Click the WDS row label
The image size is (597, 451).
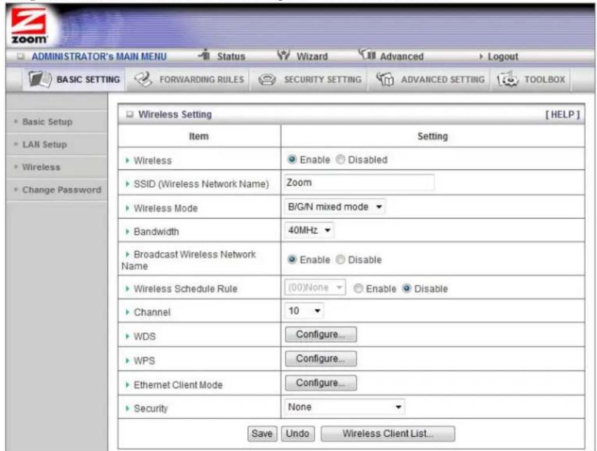point(144,336)
